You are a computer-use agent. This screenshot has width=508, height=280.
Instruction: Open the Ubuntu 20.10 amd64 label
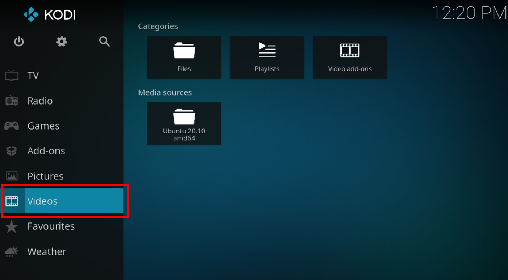point(184,135)
